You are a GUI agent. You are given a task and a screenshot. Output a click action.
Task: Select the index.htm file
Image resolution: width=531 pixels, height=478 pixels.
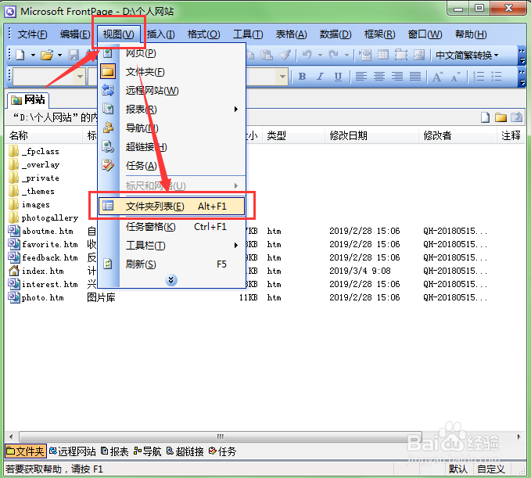click(x=36, y=271)
